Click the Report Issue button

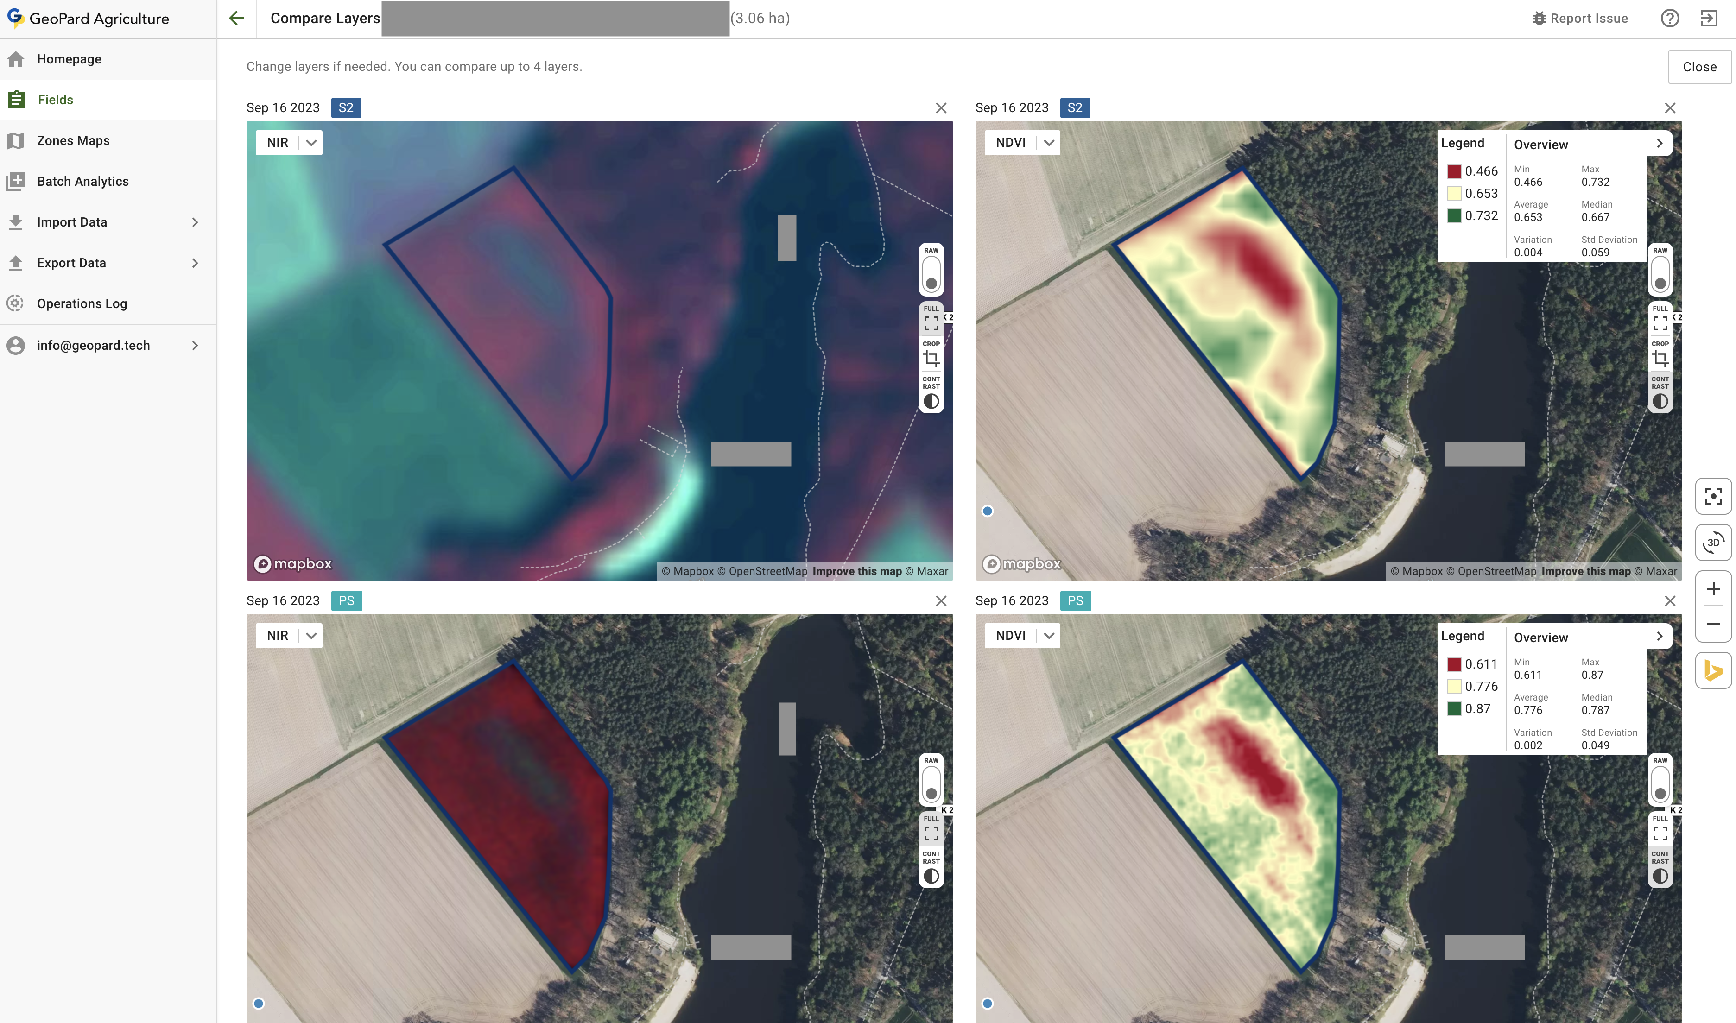[1579, 19]
